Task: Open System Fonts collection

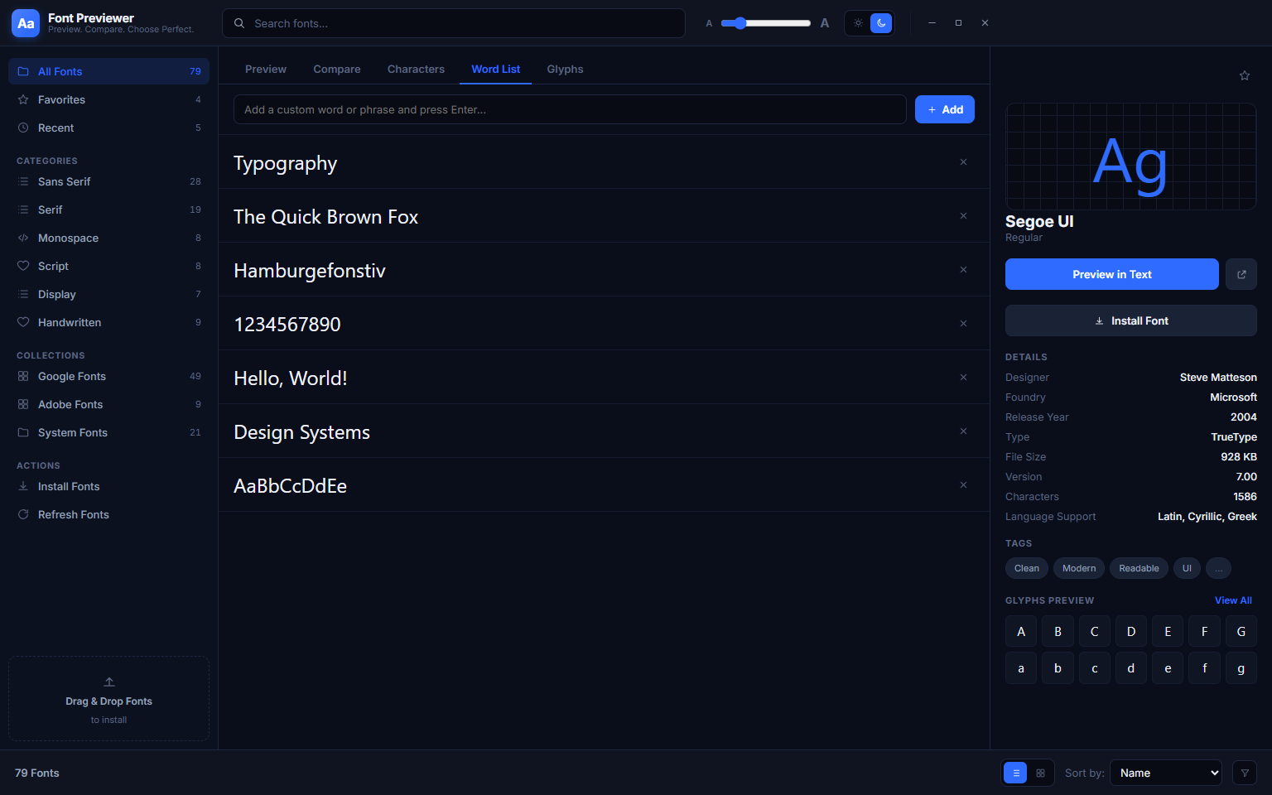Action: coord(108,432)
